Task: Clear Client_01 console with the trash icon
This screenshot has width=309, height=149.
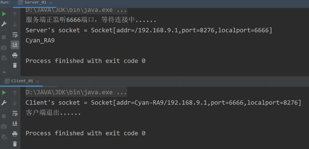Action: [15, 144]
